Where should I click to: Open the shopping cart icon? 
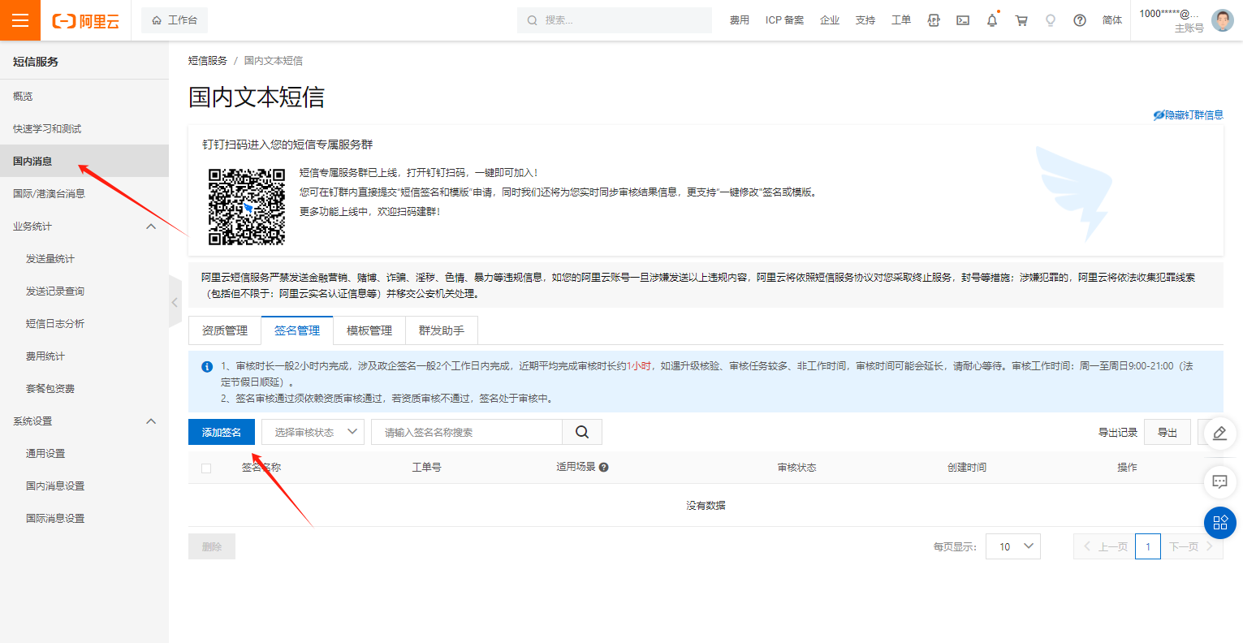(1021, 20)
